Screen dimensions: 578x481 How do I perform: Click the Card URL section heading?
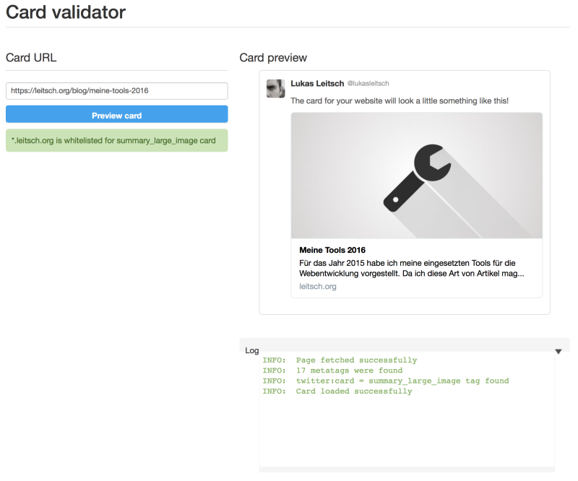(31, 58)
